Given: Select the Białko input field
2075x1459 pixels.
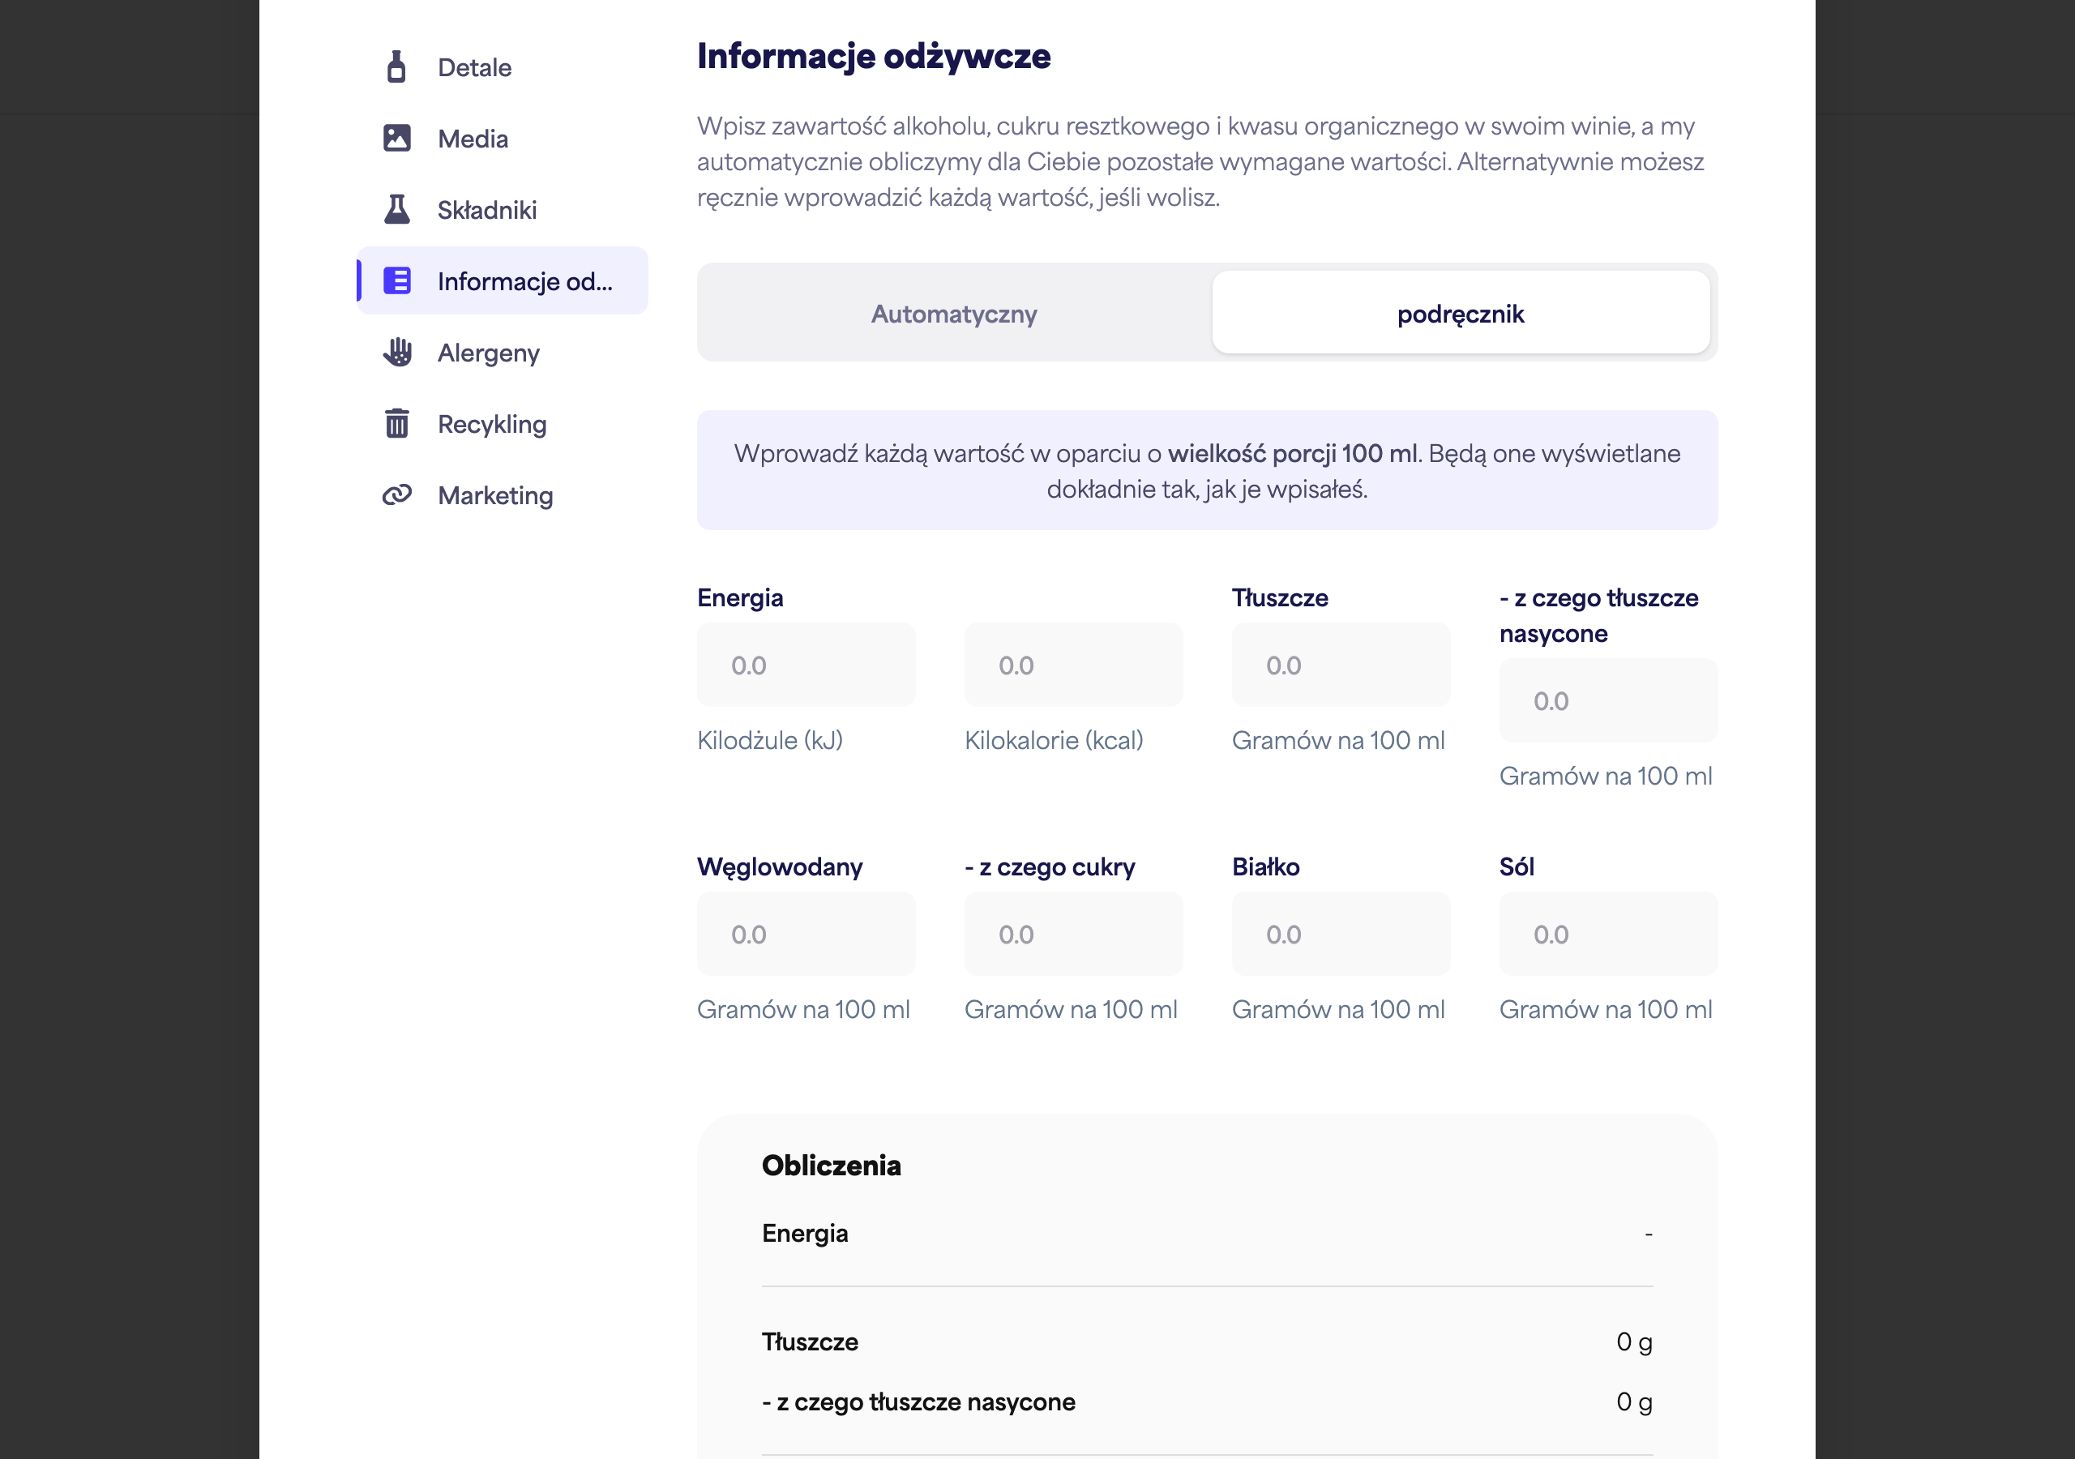Looking at the screenshot, I should 1341,934.
